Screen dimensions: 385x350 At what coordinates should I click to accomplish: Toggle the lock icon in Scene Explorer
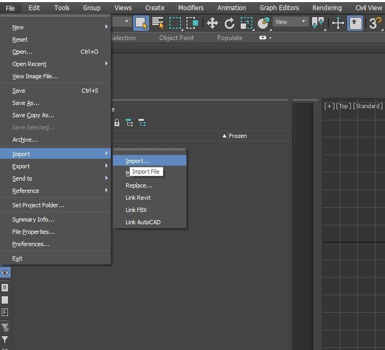click(x=117, y=123)
